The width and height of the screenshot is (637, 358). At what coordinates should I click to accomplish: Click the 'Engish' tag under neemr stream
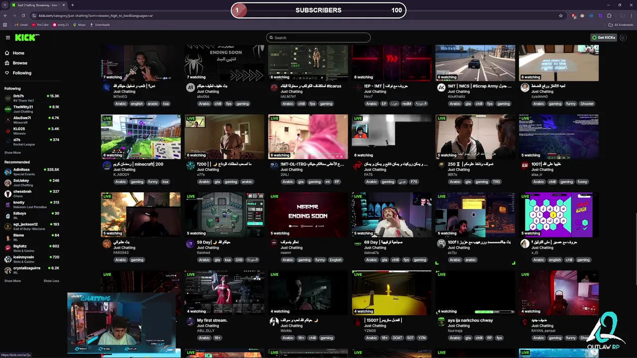(x=335, y=260)
